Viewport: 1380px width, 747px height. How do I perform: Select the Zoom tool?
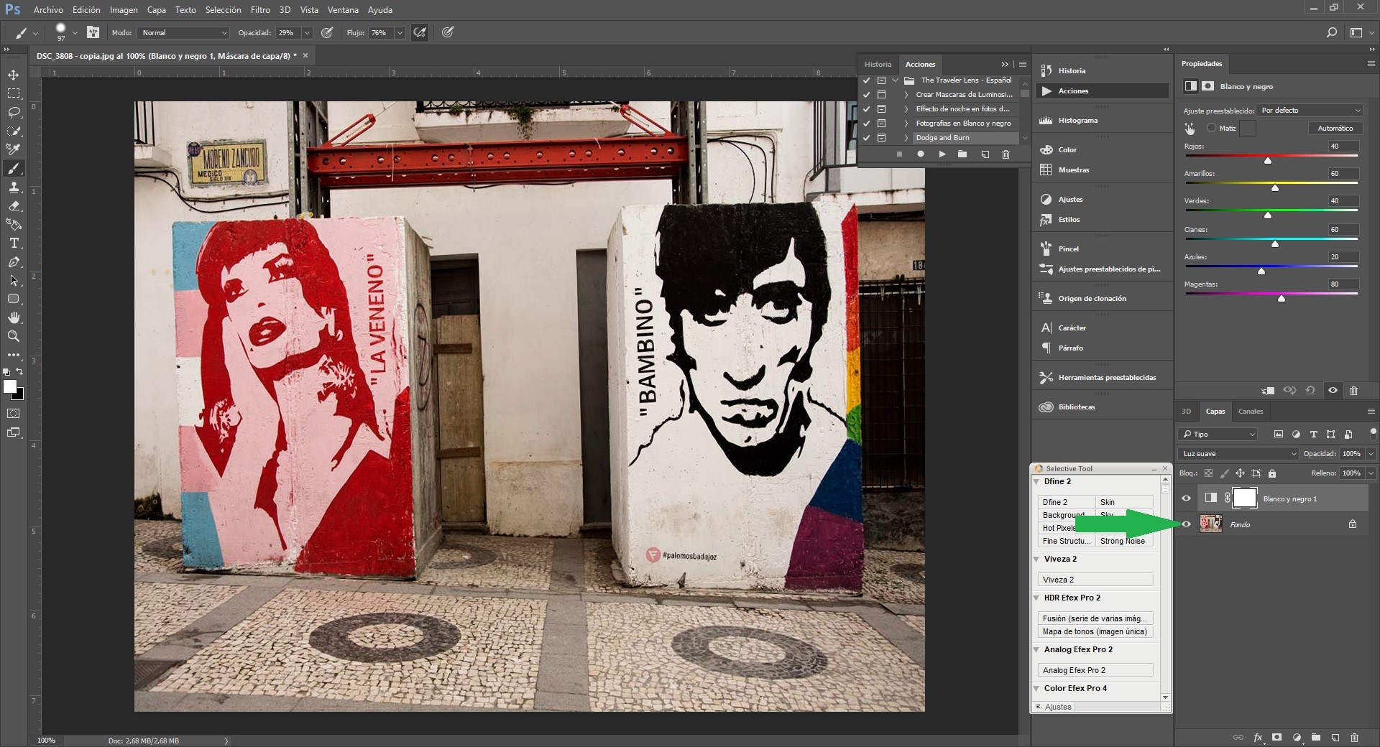[14, 336]
